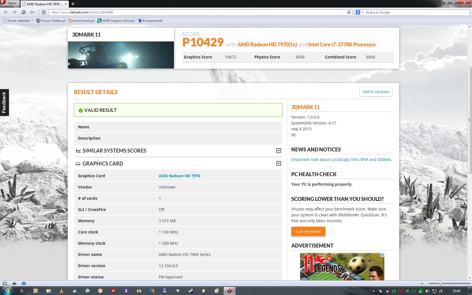Image resolution: width=472 pixels, height=295 pixels.
Task: Click the Opera Turbo icon in status bar
Action: (24, 283)
